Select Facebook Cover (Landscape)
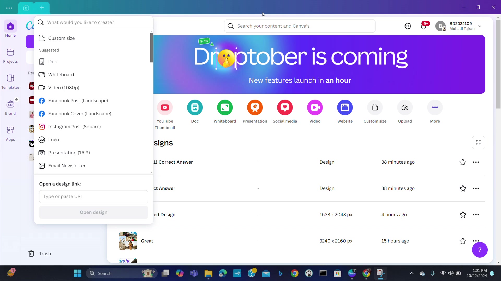 [93, 114]
